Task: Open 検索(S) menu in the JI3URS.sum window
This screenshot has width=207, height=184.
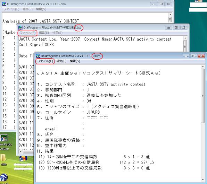Action: coord(75,61)
